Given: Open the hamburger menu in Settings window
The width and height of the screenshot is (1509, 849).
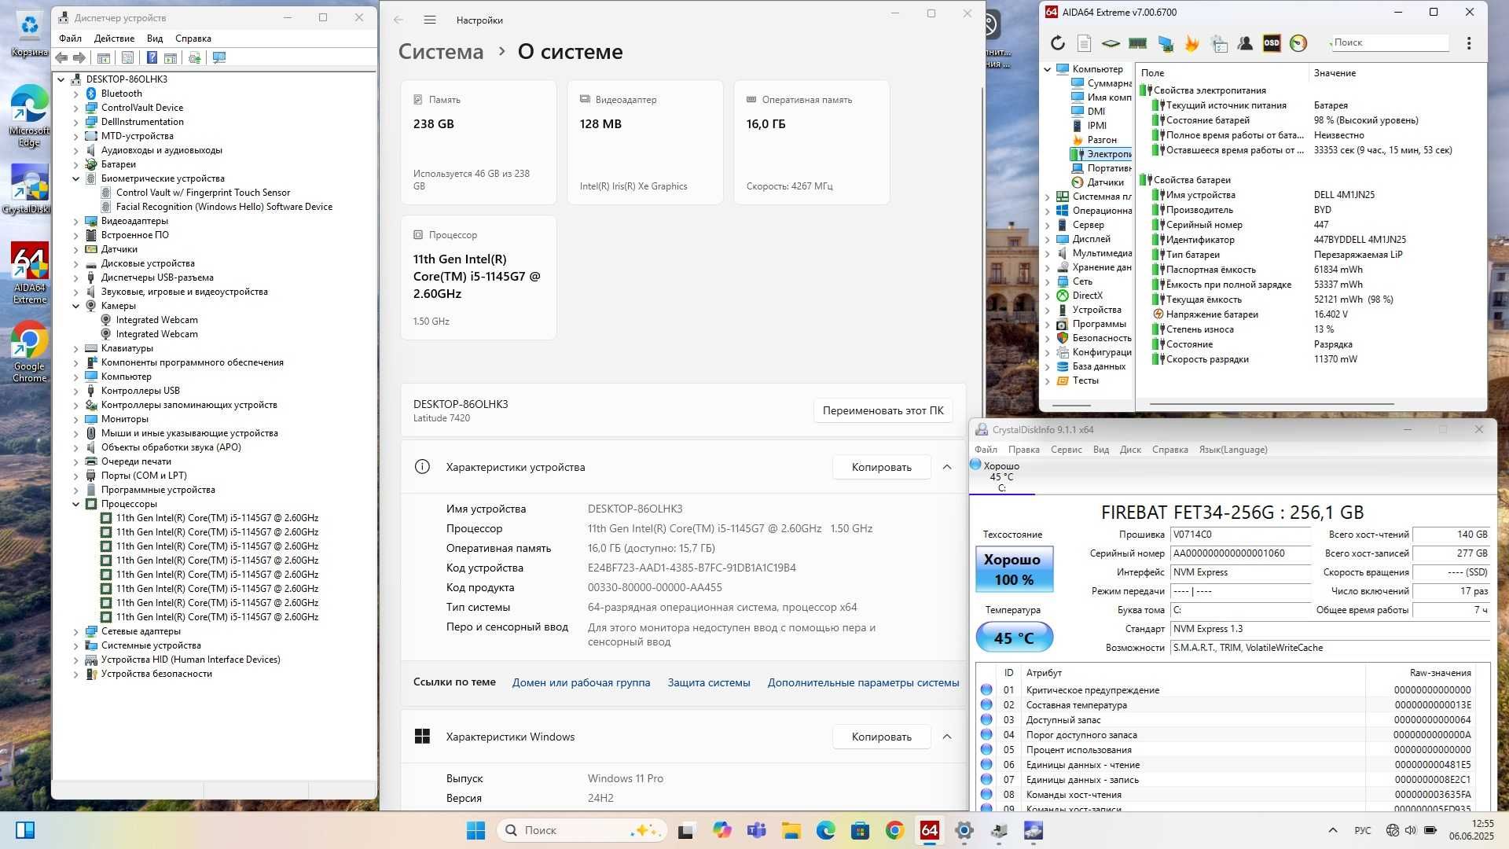Looking at the screenshot, I should (x=429, y=20).
